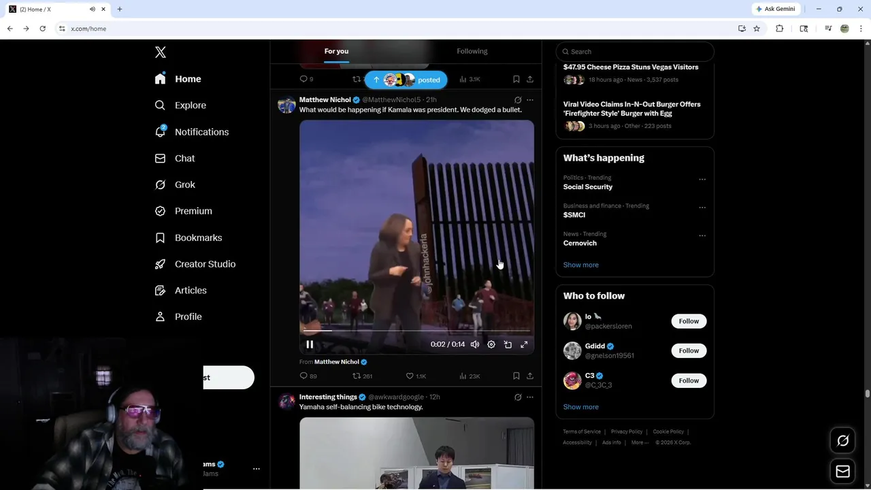
Task: Seek on the video progress bar
Action: (x=416, y=331)
